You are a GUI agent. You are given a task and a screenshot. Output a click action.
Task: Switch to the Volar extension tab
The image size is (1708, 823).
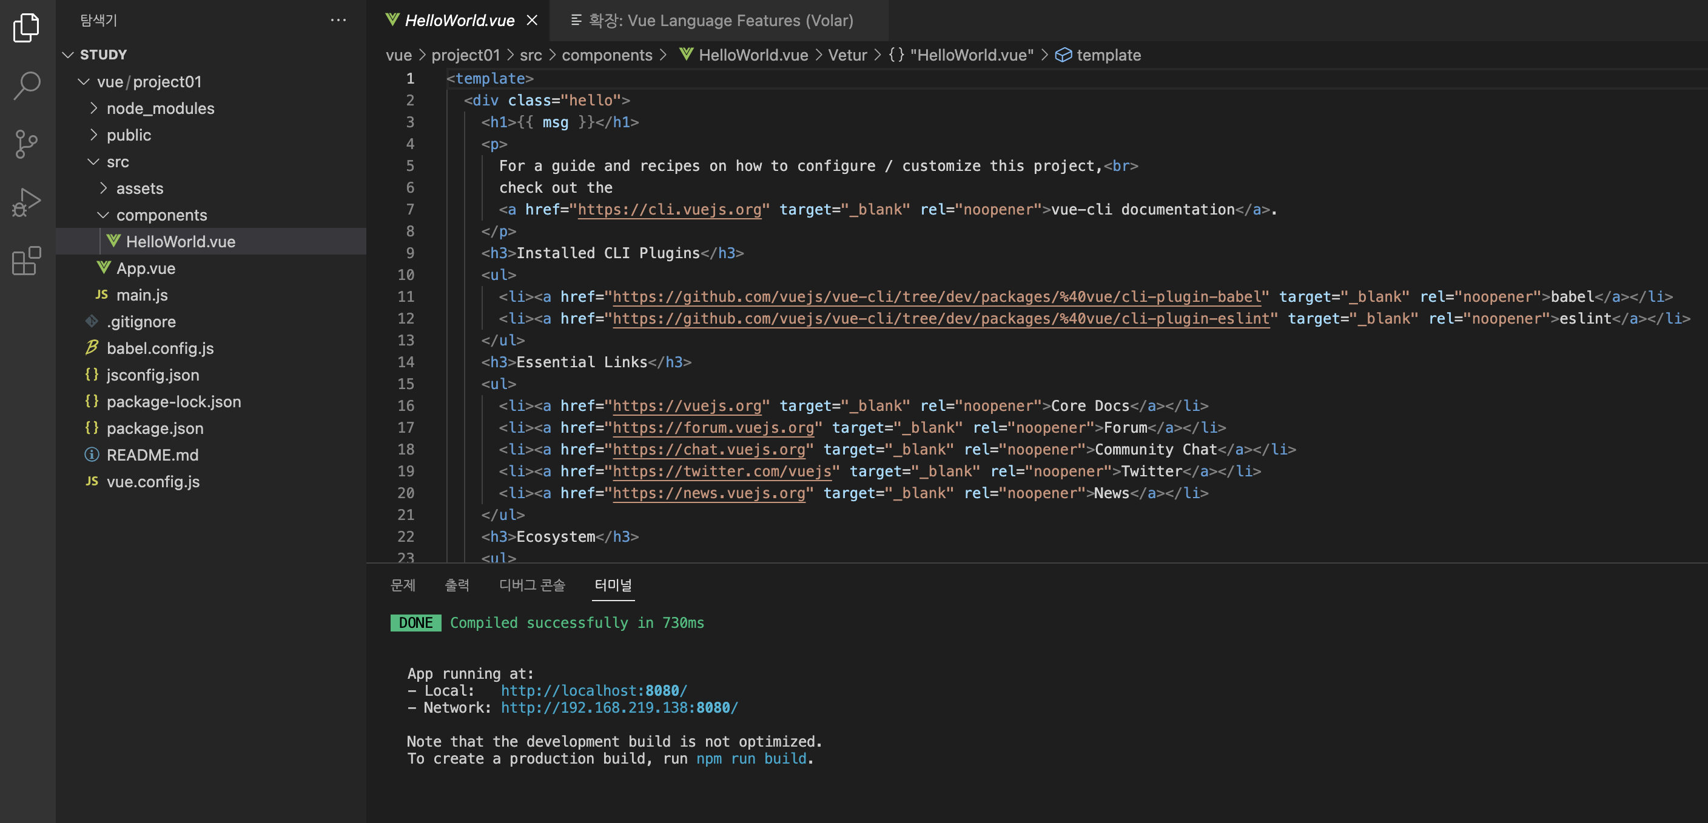(719, 21)
